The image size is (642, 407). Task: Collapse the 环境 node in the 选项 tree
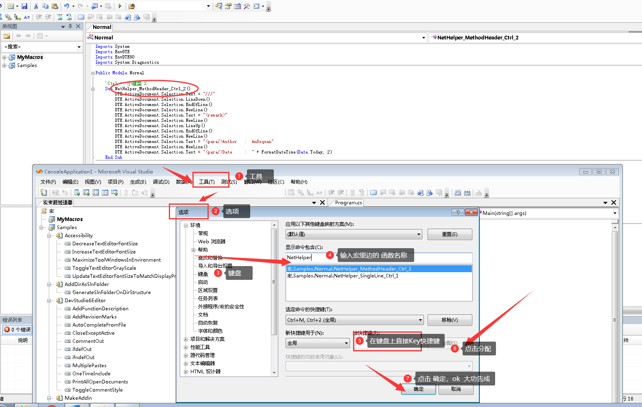186,225
